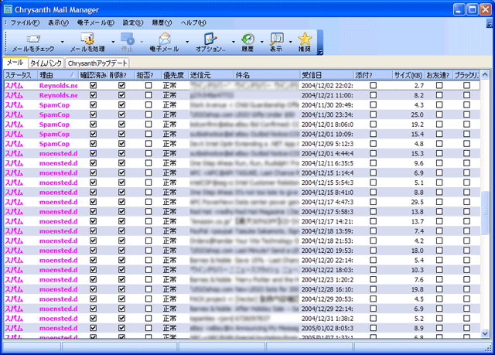Image resolution: width=495 pixels, height=355 pixels.
Task: Uncheck 削除? for the 2004/12/09 5:12 row
Action: (x=121, y=144)
